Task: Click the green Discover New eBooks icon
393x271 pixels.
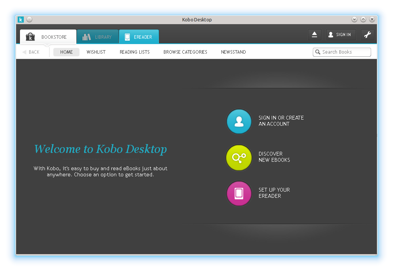Action: point(239,157)
